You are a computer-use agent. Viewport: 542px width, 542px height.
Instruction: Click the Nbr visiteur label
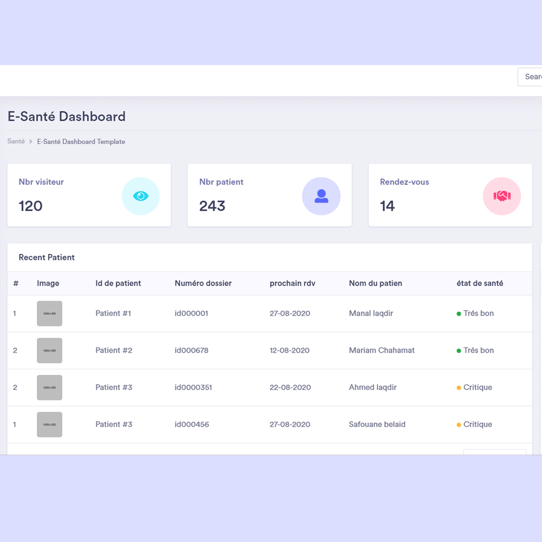pos(41,182)
